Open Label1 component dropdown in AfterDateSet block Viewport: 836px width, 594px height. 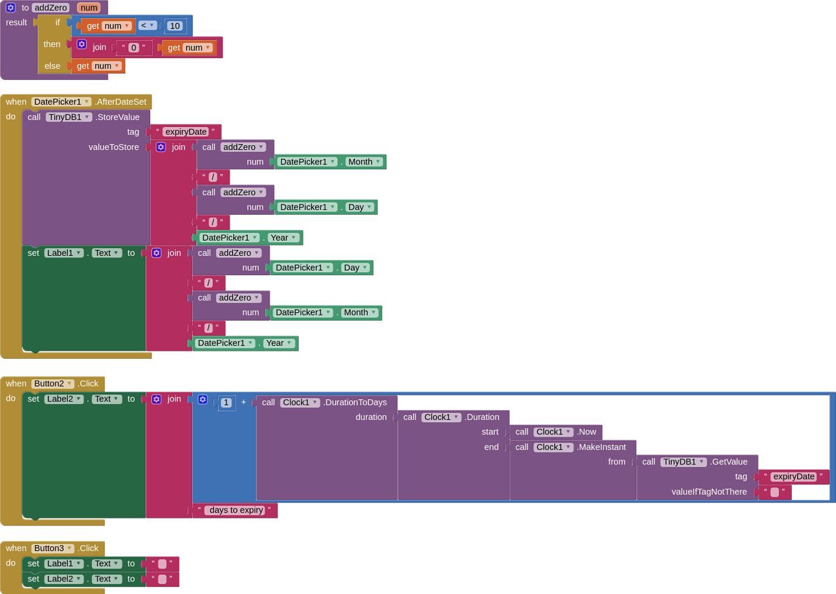[x=64, y=253]
